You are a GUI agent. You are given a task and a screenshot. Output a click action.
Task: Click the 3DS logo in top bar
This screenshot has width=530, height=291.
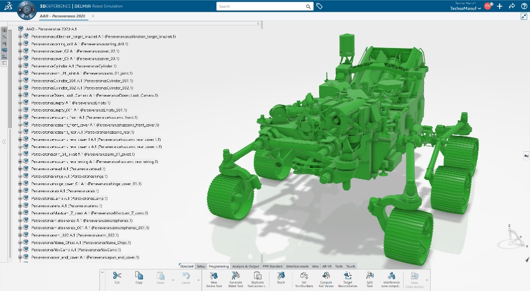[x=8, y=6]
